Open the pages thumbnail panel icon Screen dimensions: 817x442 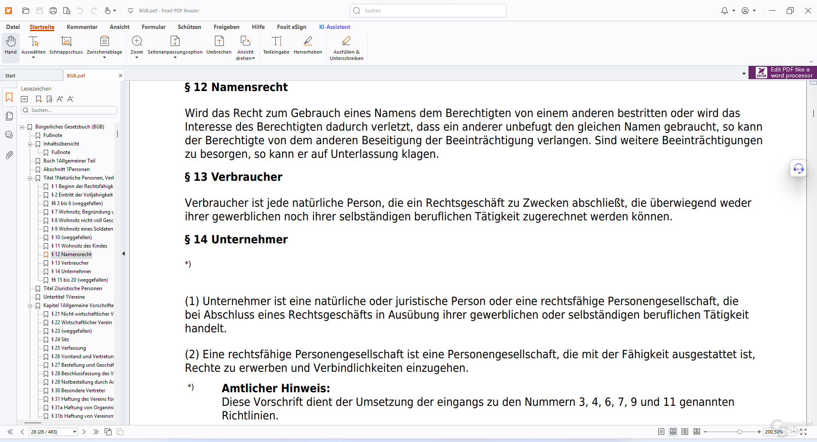click(9, 116)
